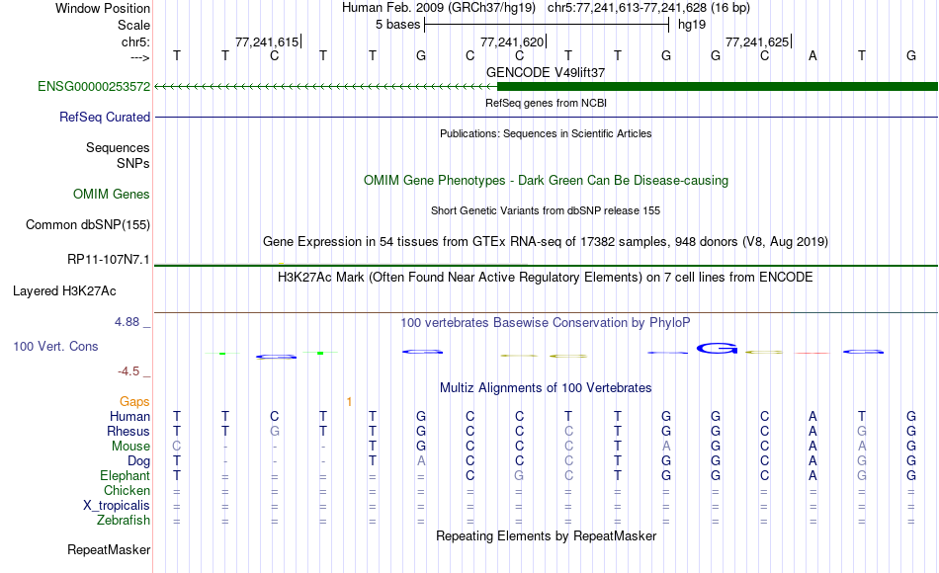Click the hg19 label beside the scale bar
The image size is (939, 573).
pos(692,25)
